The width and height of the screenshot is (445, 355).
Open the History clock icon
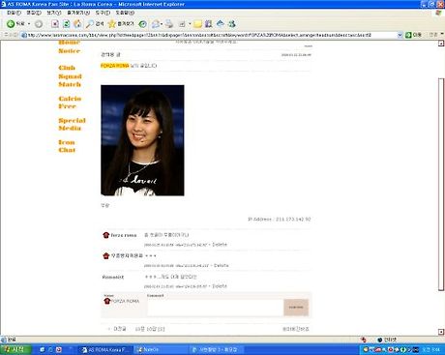pyautogui.click(x=142, y=24)
